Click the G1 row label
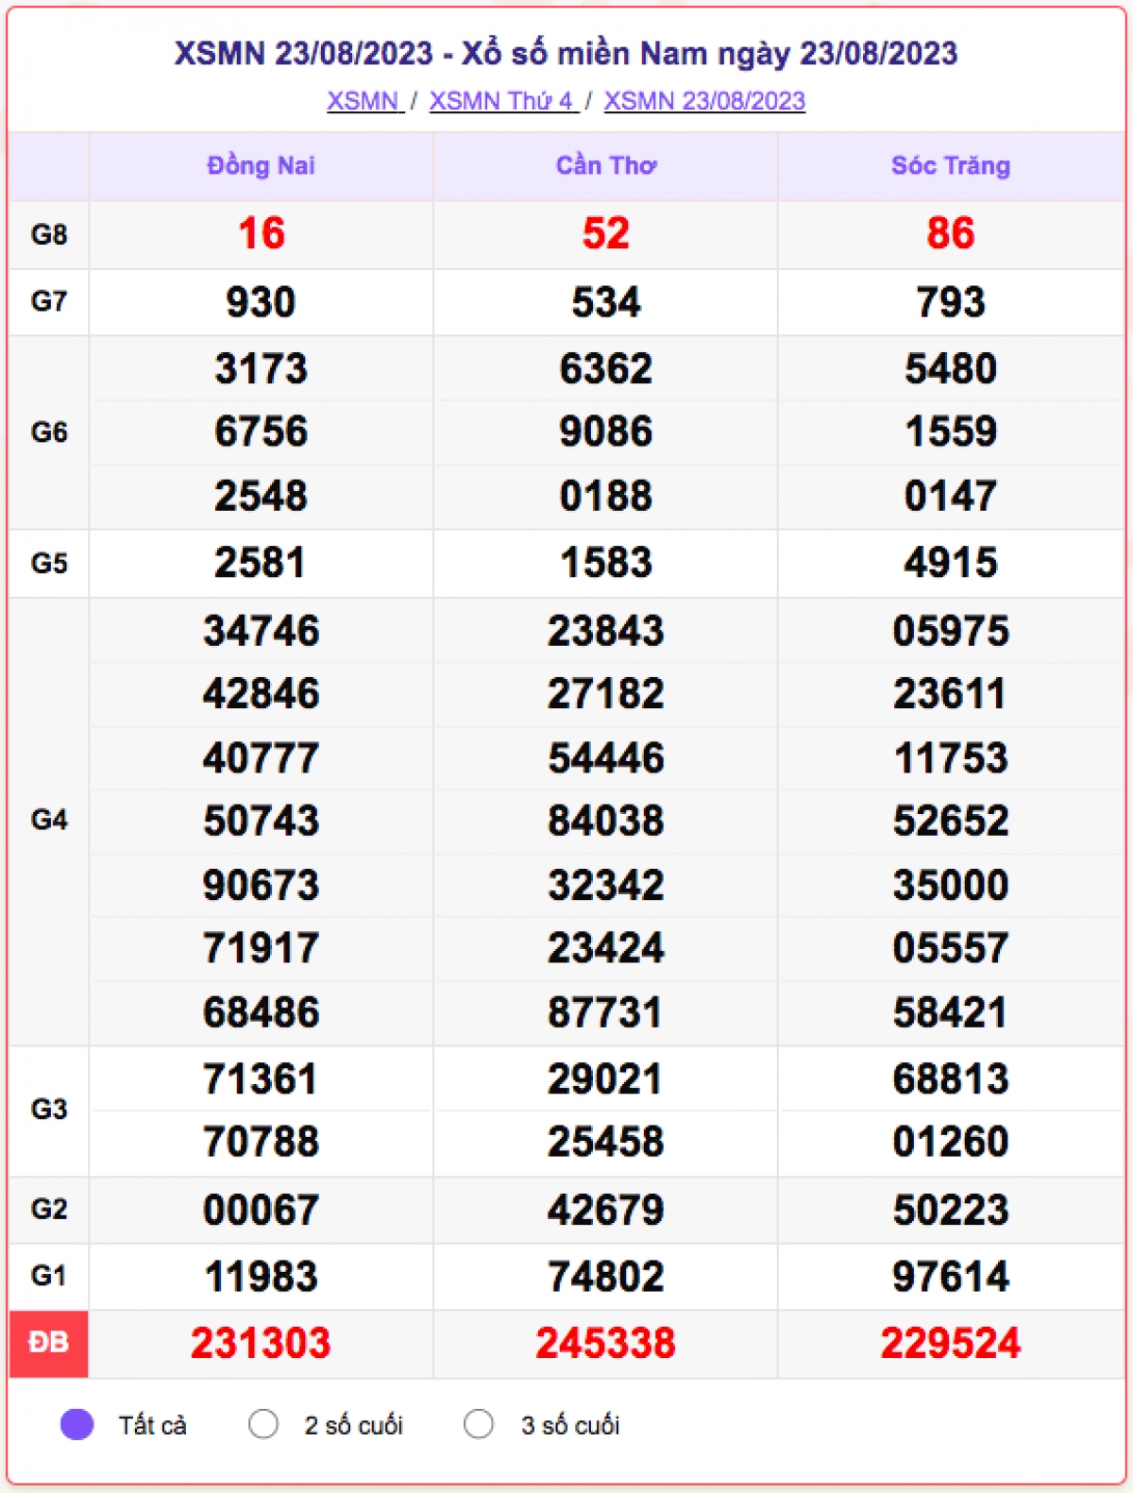The height and width of the screenshot is (1493, 1133). [49, 1277]
